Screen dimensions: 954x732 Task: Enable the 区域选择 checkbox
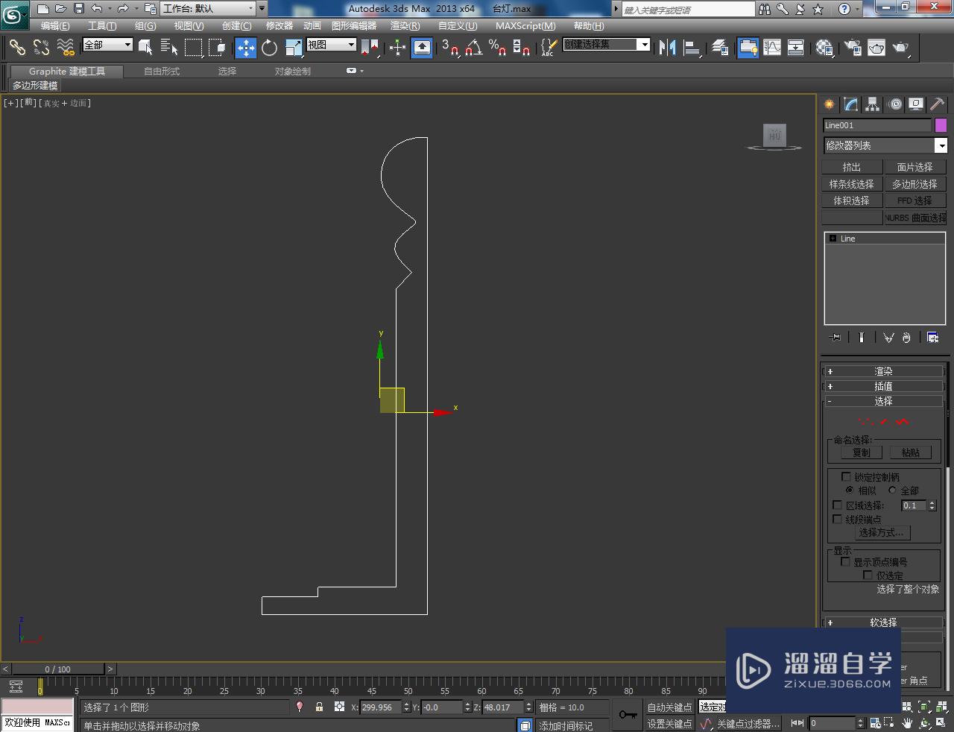point(837,505)
